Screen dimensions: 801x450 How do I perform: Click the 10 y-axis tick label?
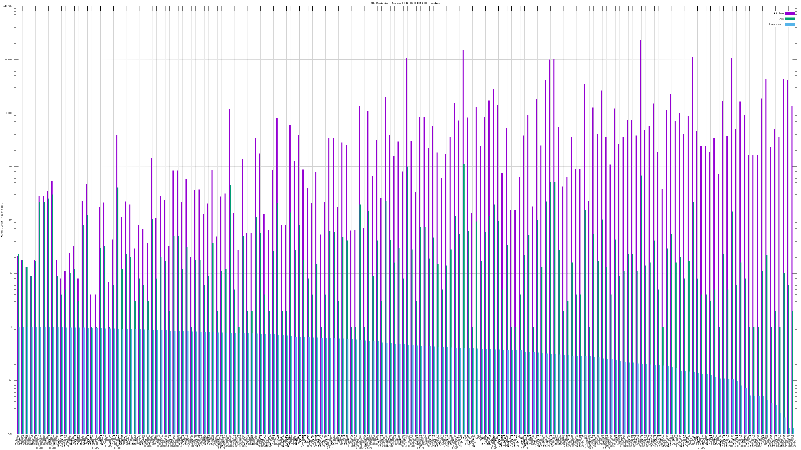pyautogui.click(x=11, y=273)
